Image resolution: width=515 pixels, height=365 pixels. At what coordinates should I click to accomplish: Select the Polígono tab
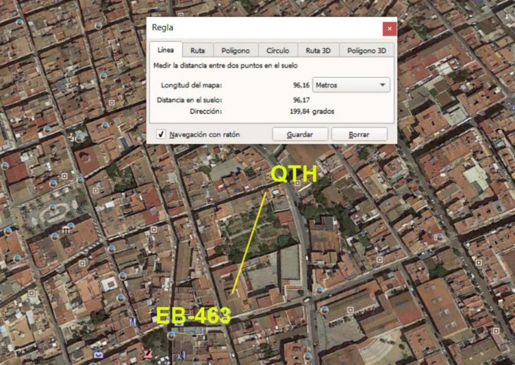coord(235,50)
